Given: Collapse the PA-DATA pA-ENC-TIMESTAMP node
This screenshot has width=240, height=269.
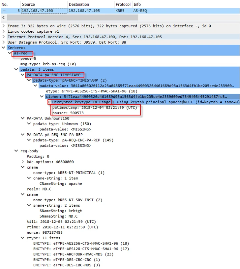Looking at the screenshot, I should [x=23, y=75].
